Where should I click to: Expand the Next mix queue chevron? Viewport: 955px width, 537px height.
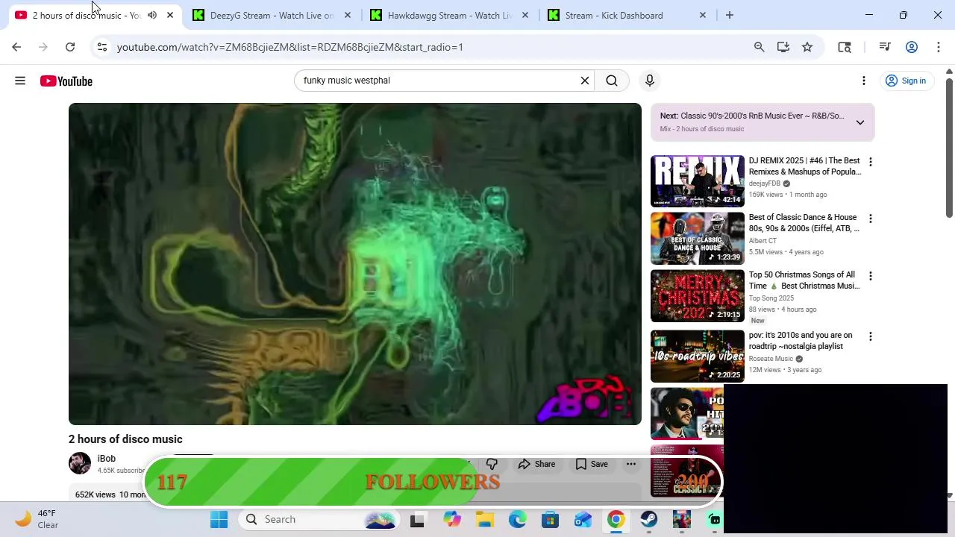(x=860, y=122)
